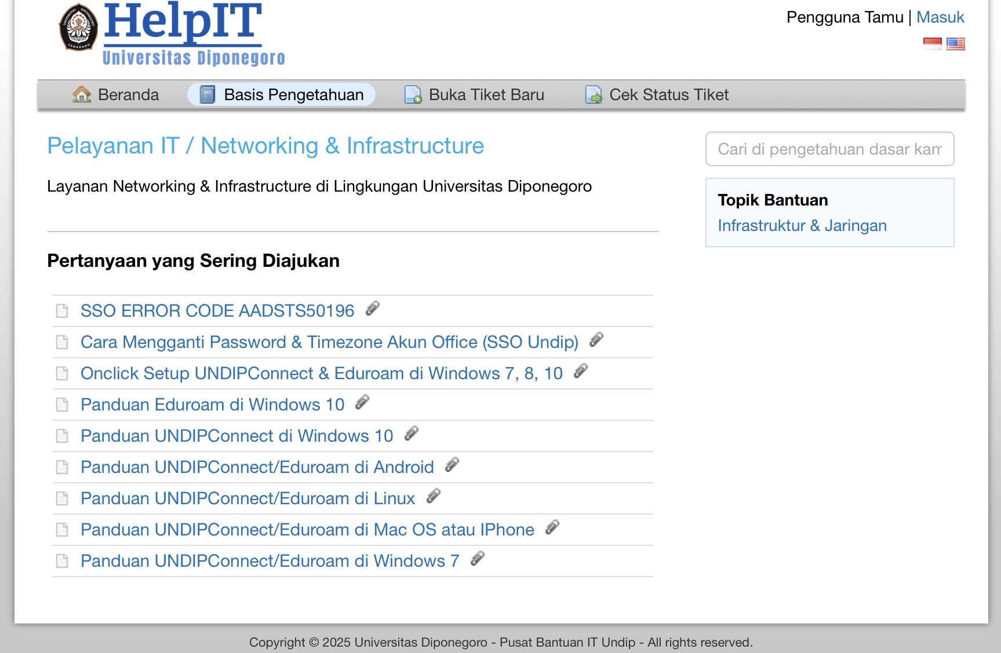
Task: Click the Cek Status Tiket icon
Action: [x=594, y=94]
